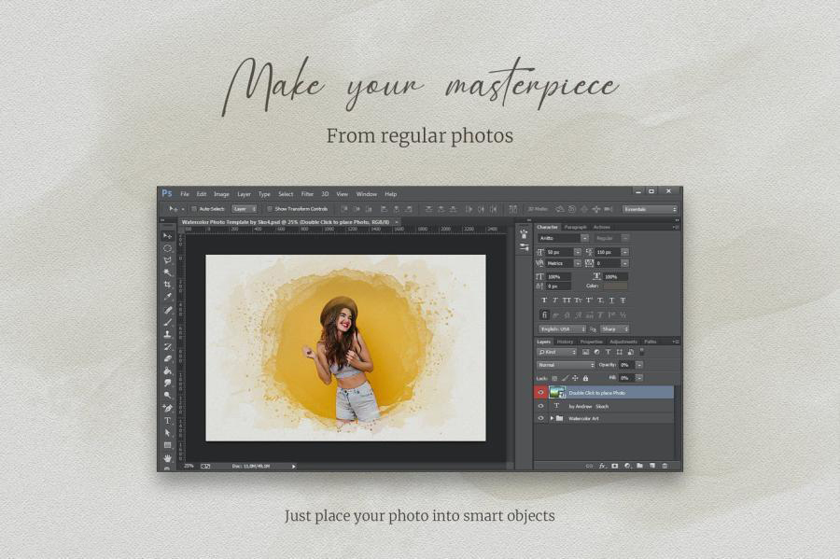Open the Normal blend mode dropdown
The height and width of the screenshot is (559, 840).
565,365
